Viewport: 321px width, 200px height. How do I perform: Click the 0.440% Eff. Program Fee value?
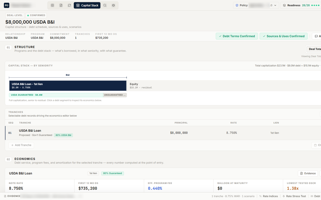(155, 188)
